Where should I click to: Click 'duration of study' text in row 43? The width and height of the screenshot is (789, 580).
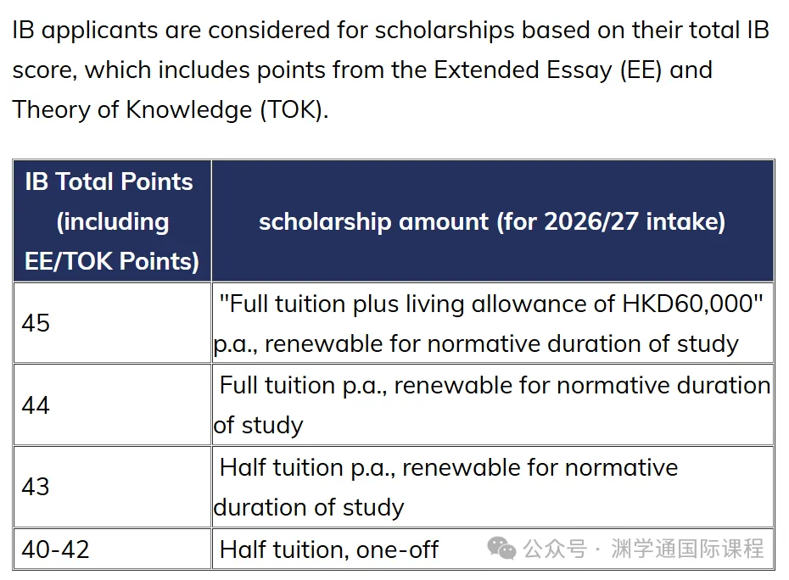309,507
